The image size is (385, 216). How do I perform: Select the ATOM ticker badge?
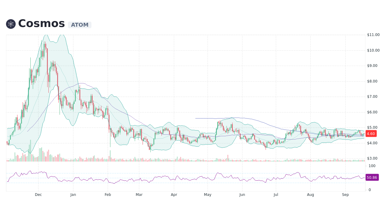click(x=79, y=25)
